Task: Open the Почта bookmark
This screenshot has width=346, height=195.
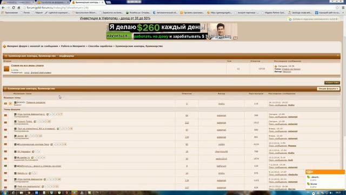Action: click(25, 13)
